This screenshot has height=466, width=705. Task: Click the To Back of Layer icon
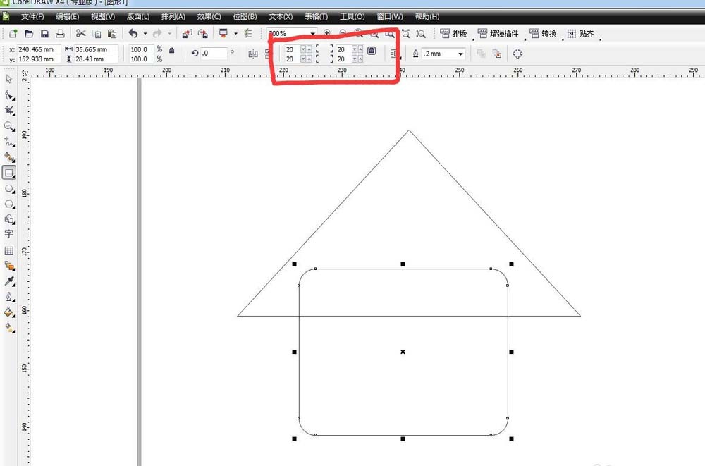tap(497, 54)
